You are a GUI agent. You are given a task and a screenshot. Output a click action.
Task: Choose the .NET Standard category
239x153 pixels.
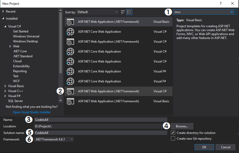(23, 56)
